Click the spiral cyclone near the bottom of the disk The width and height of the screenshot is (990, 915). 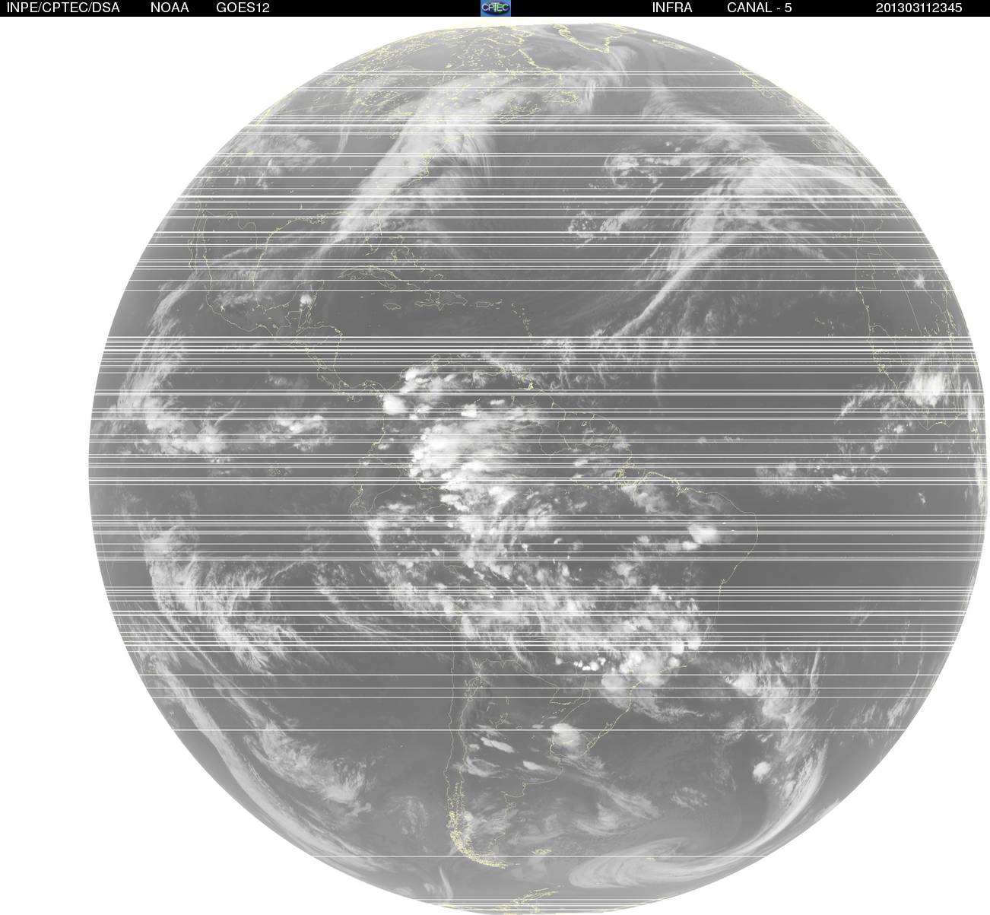click(639, 866)
